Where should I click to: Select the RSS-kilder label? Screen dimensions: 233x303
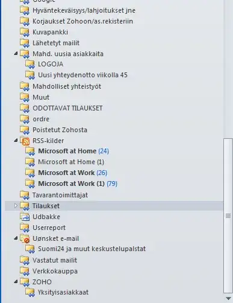(48, 141)
